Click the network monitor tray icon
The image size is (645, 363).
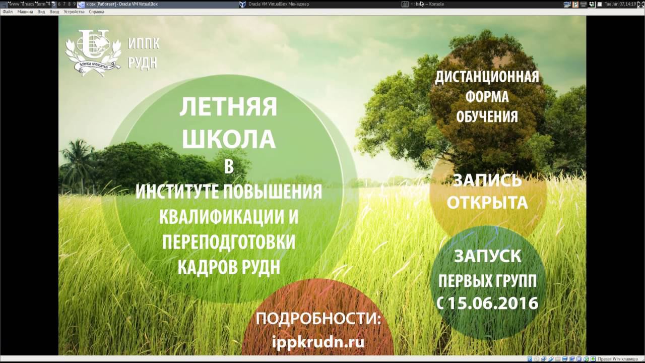tap(567, 4)
